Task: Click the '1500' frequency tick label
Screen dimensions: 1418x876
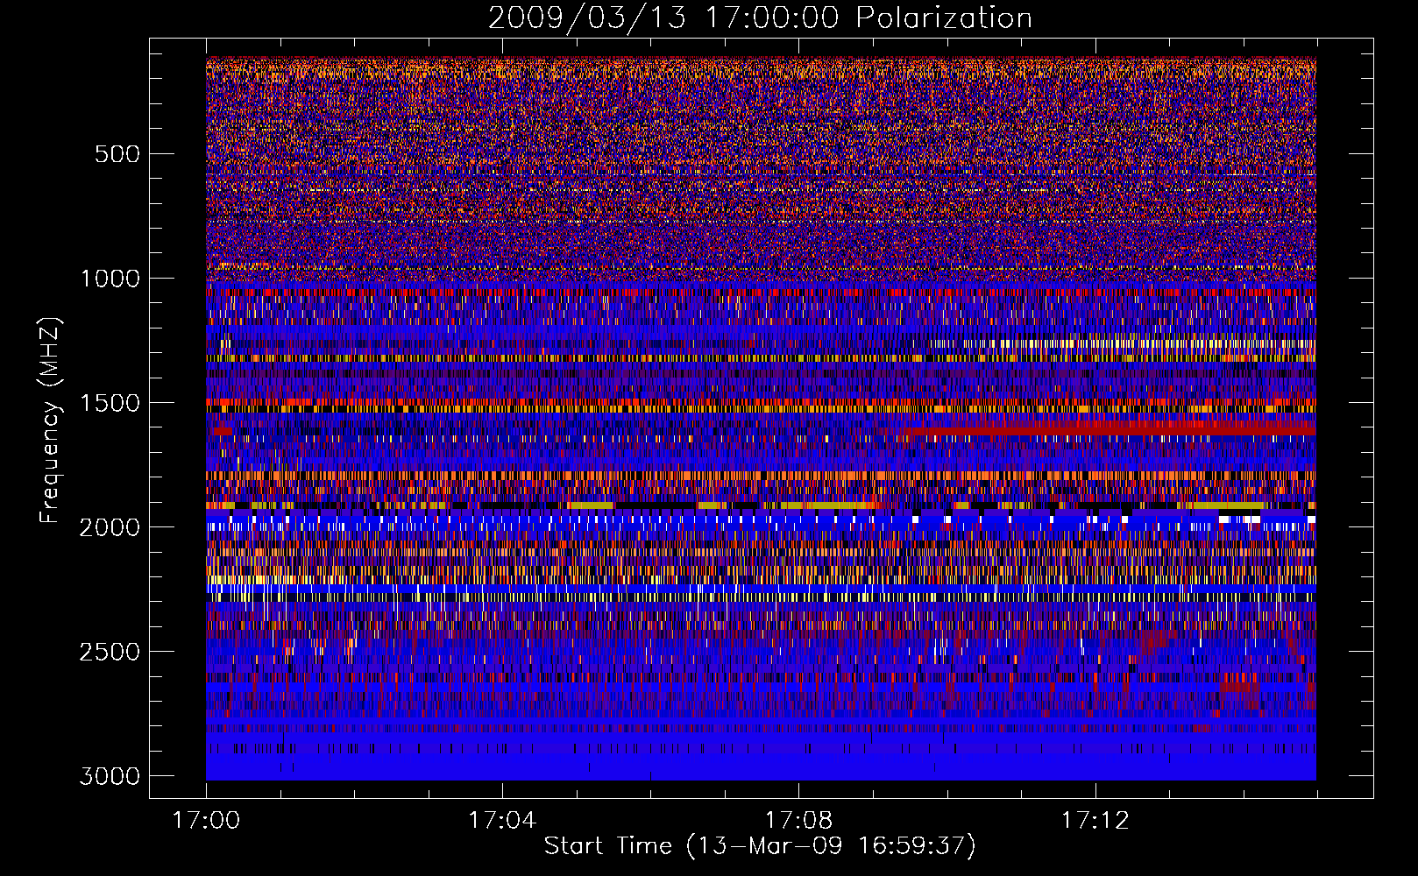Action: pyautogui.click(x=110, y=403)
